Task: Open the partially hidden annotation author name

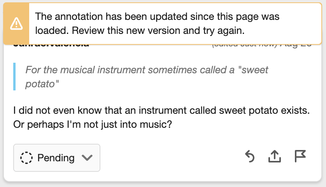Action: (51, 45)
